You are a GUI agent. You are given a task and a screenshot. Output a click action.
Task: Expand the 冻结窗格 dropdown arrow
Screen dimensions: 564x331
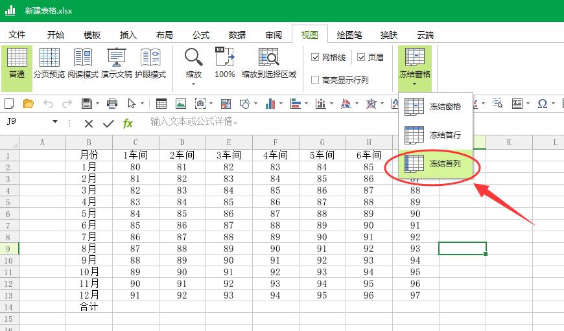[415, 84]
